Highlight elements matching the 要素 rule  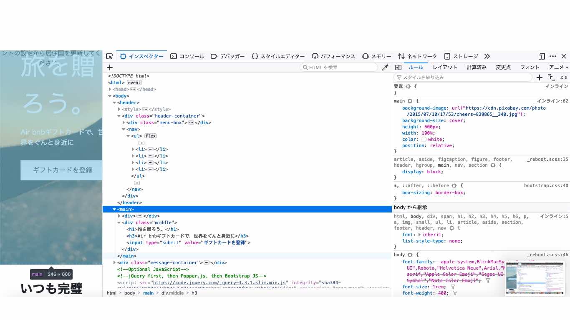coord(409,87)
